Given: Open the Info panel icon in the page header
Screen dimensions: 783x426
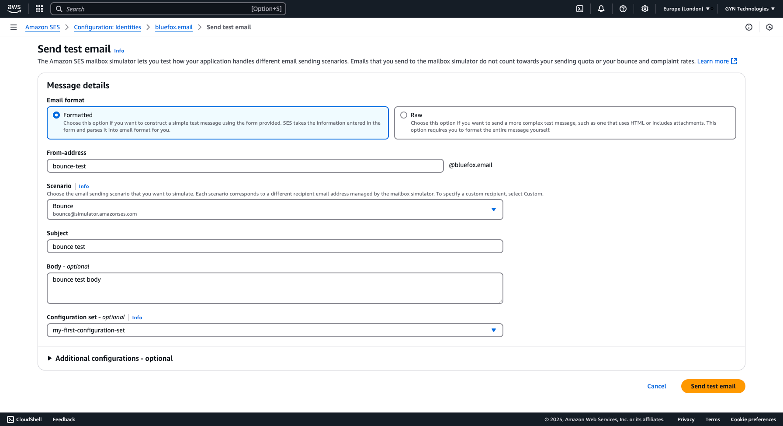Looking at the screenshot, I should (749, 27).
